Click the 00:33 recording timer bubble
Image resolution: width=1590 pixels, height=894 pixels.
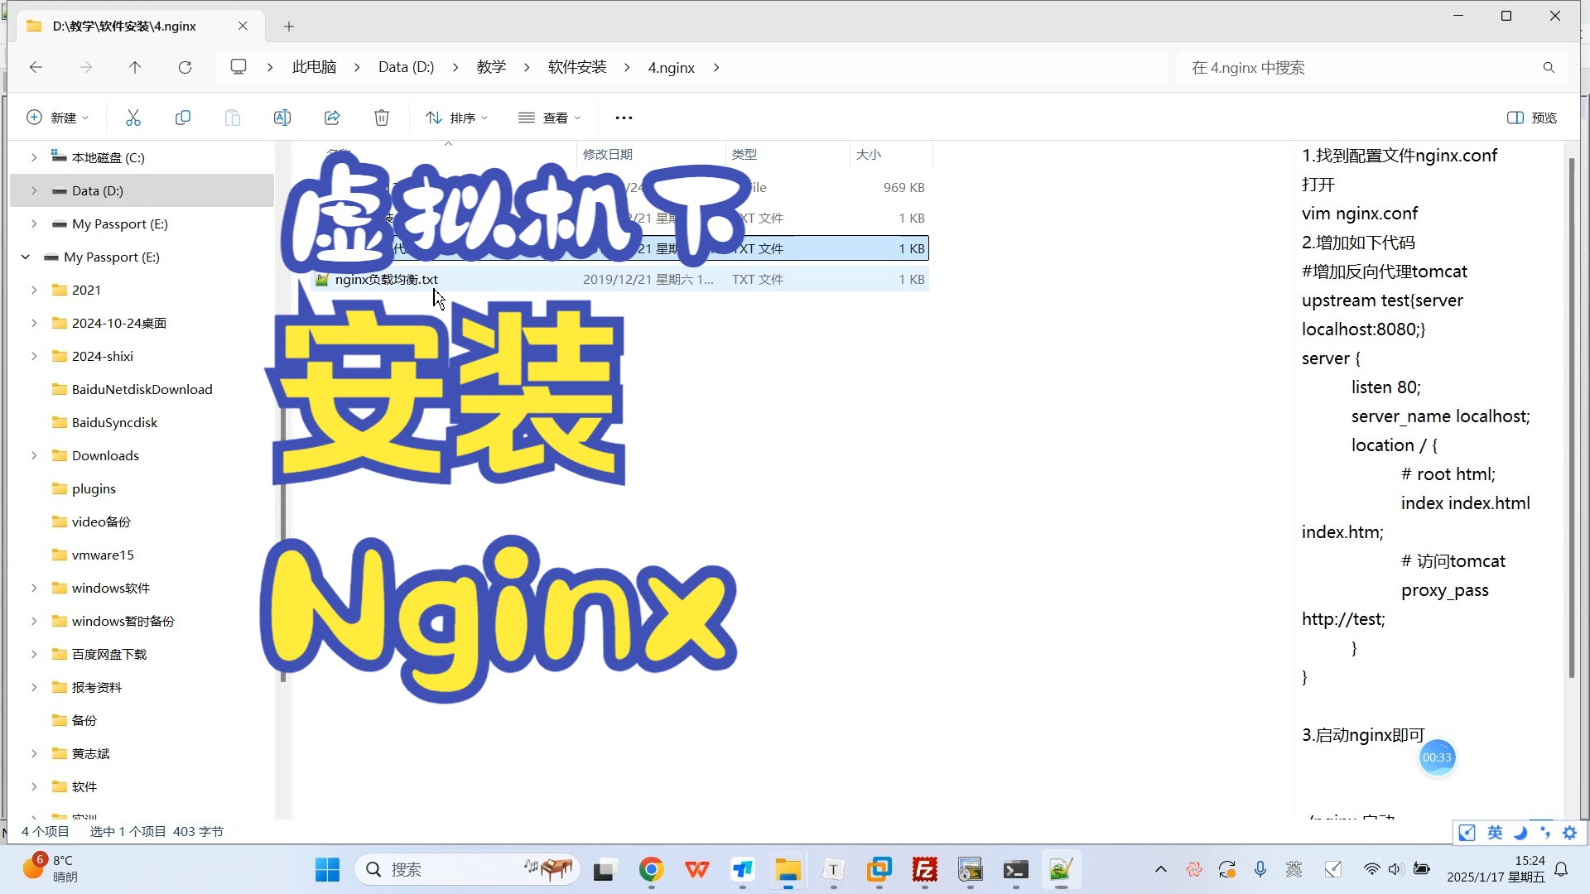point(1437,757)
